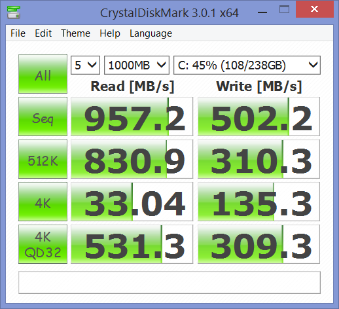Run all benchmarks with the All button
The image size is (339, 309).
[x=43, y=74]
